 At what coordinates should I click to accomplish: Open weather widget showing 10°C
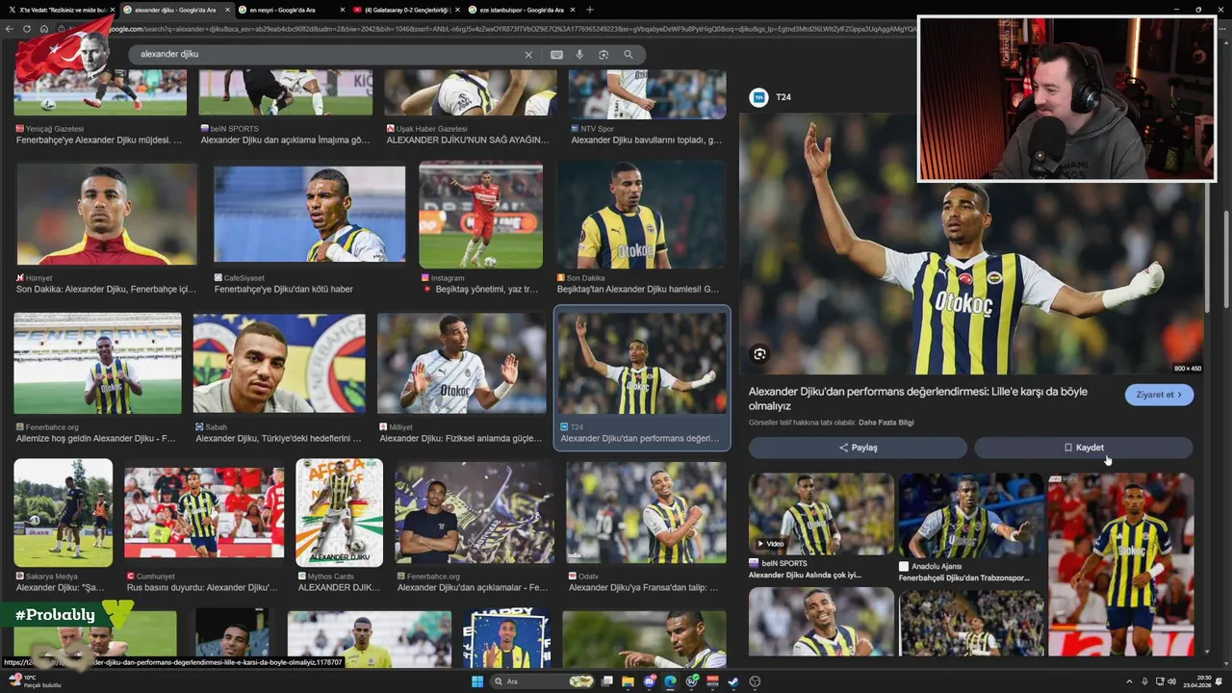click(35, 681)
